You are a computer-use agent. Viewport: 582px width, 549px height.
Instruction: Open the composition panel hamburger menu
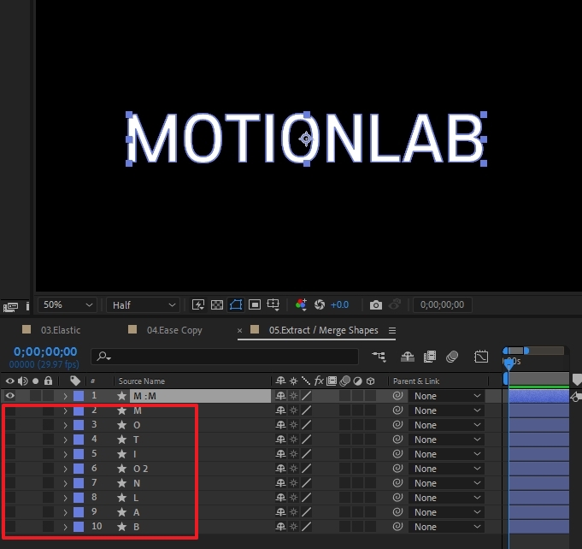[x=392, y=330]
